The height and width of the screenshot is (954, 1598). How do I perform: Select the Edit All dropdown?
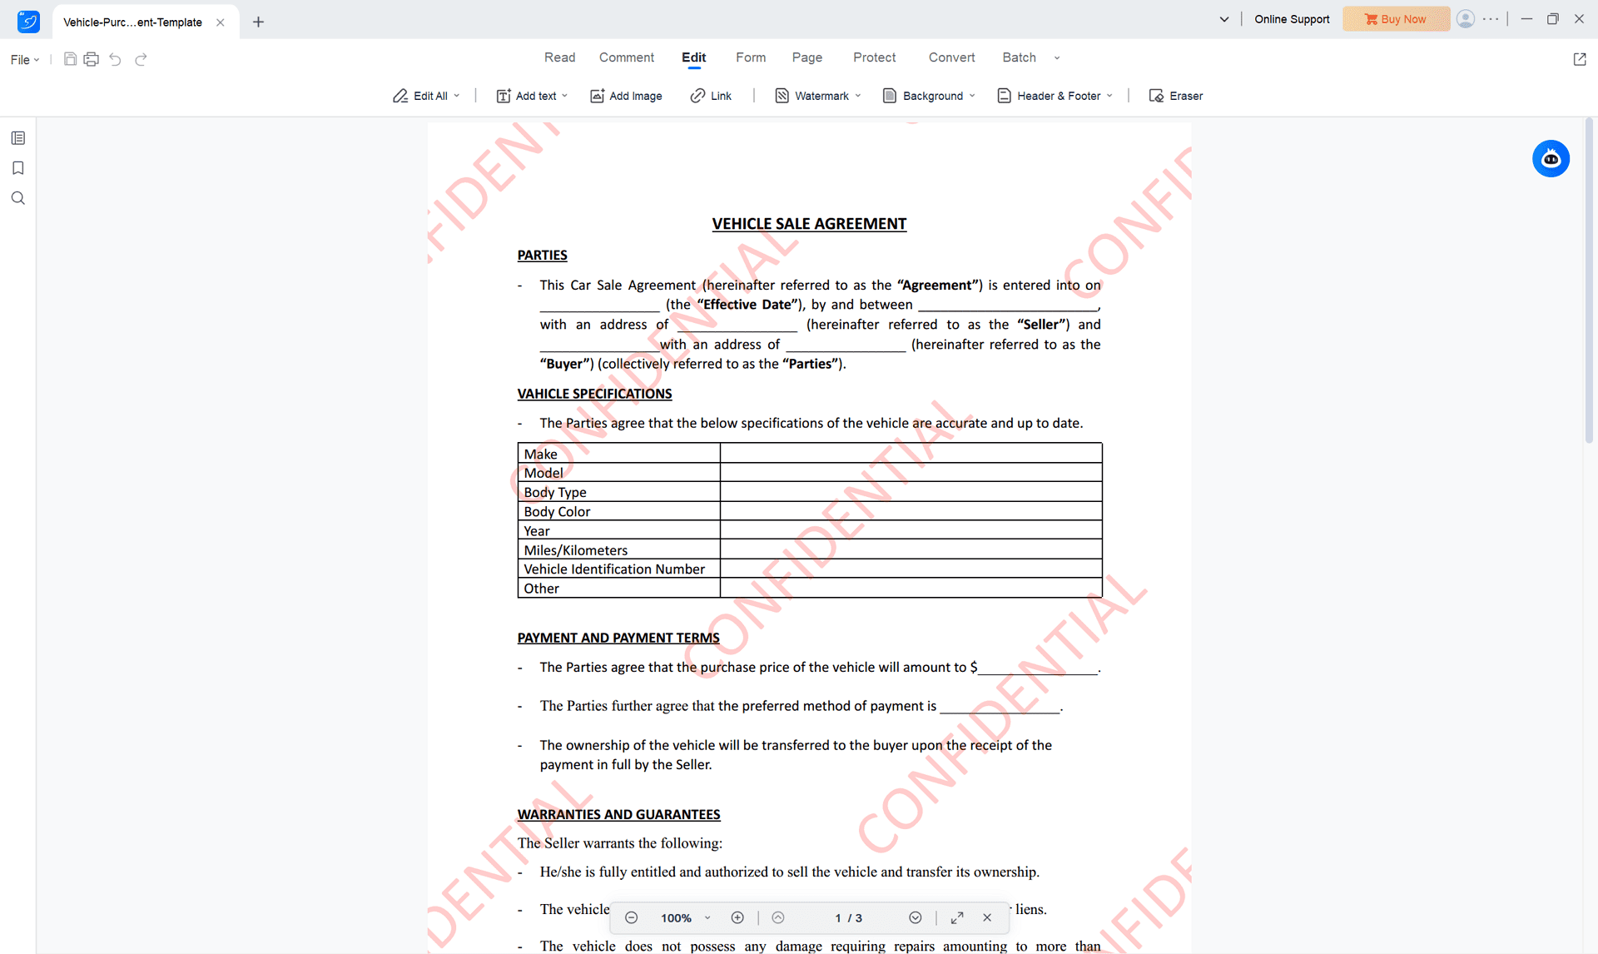459,97
